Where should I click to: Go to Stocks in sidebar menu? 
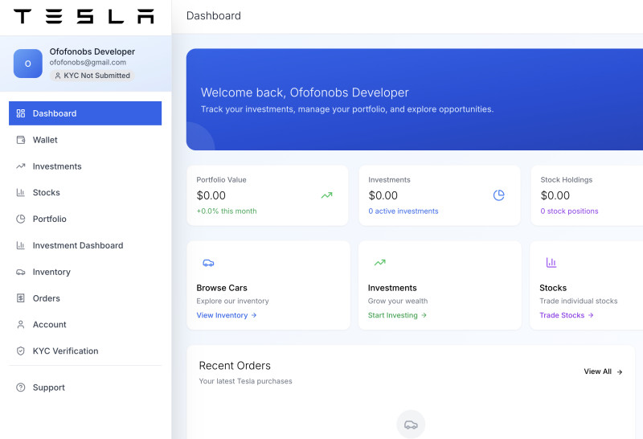[46, 193]
